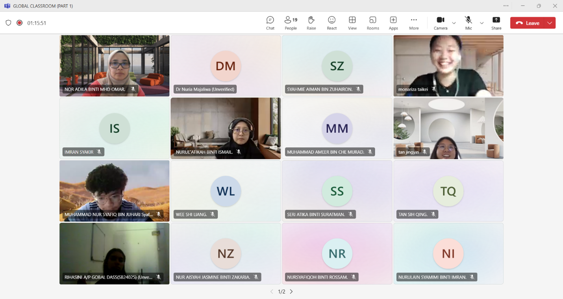Image resolution: width=563 pixels, height=299 pixels.
Task: Select Seri Atika SS avatar
Action: (337, 191)
